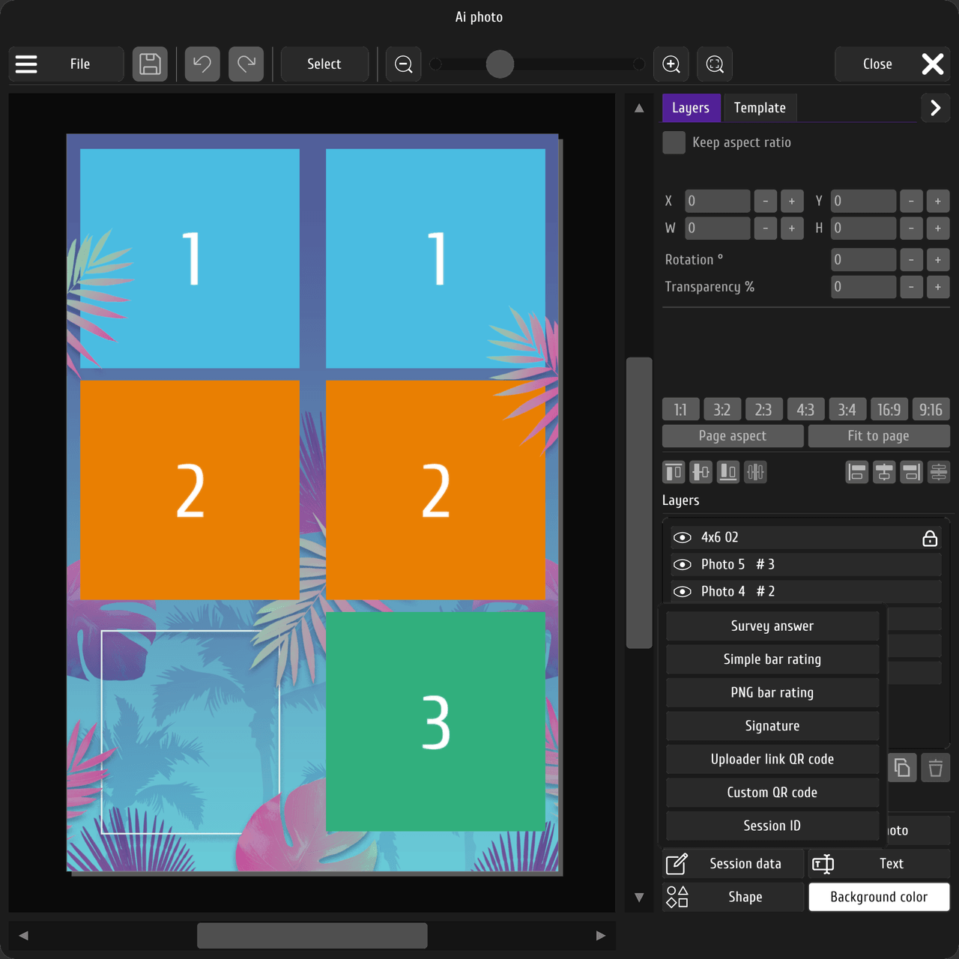Click the Redo arrow icon

coord(246,64)
